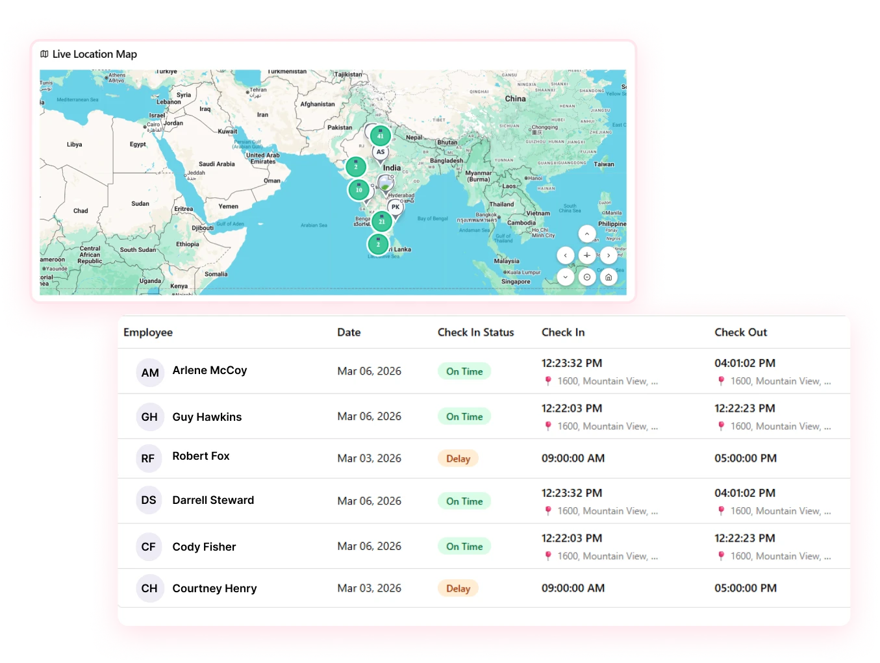
Task: Reset the map view with the home icon
Action: tap(607, 276)
